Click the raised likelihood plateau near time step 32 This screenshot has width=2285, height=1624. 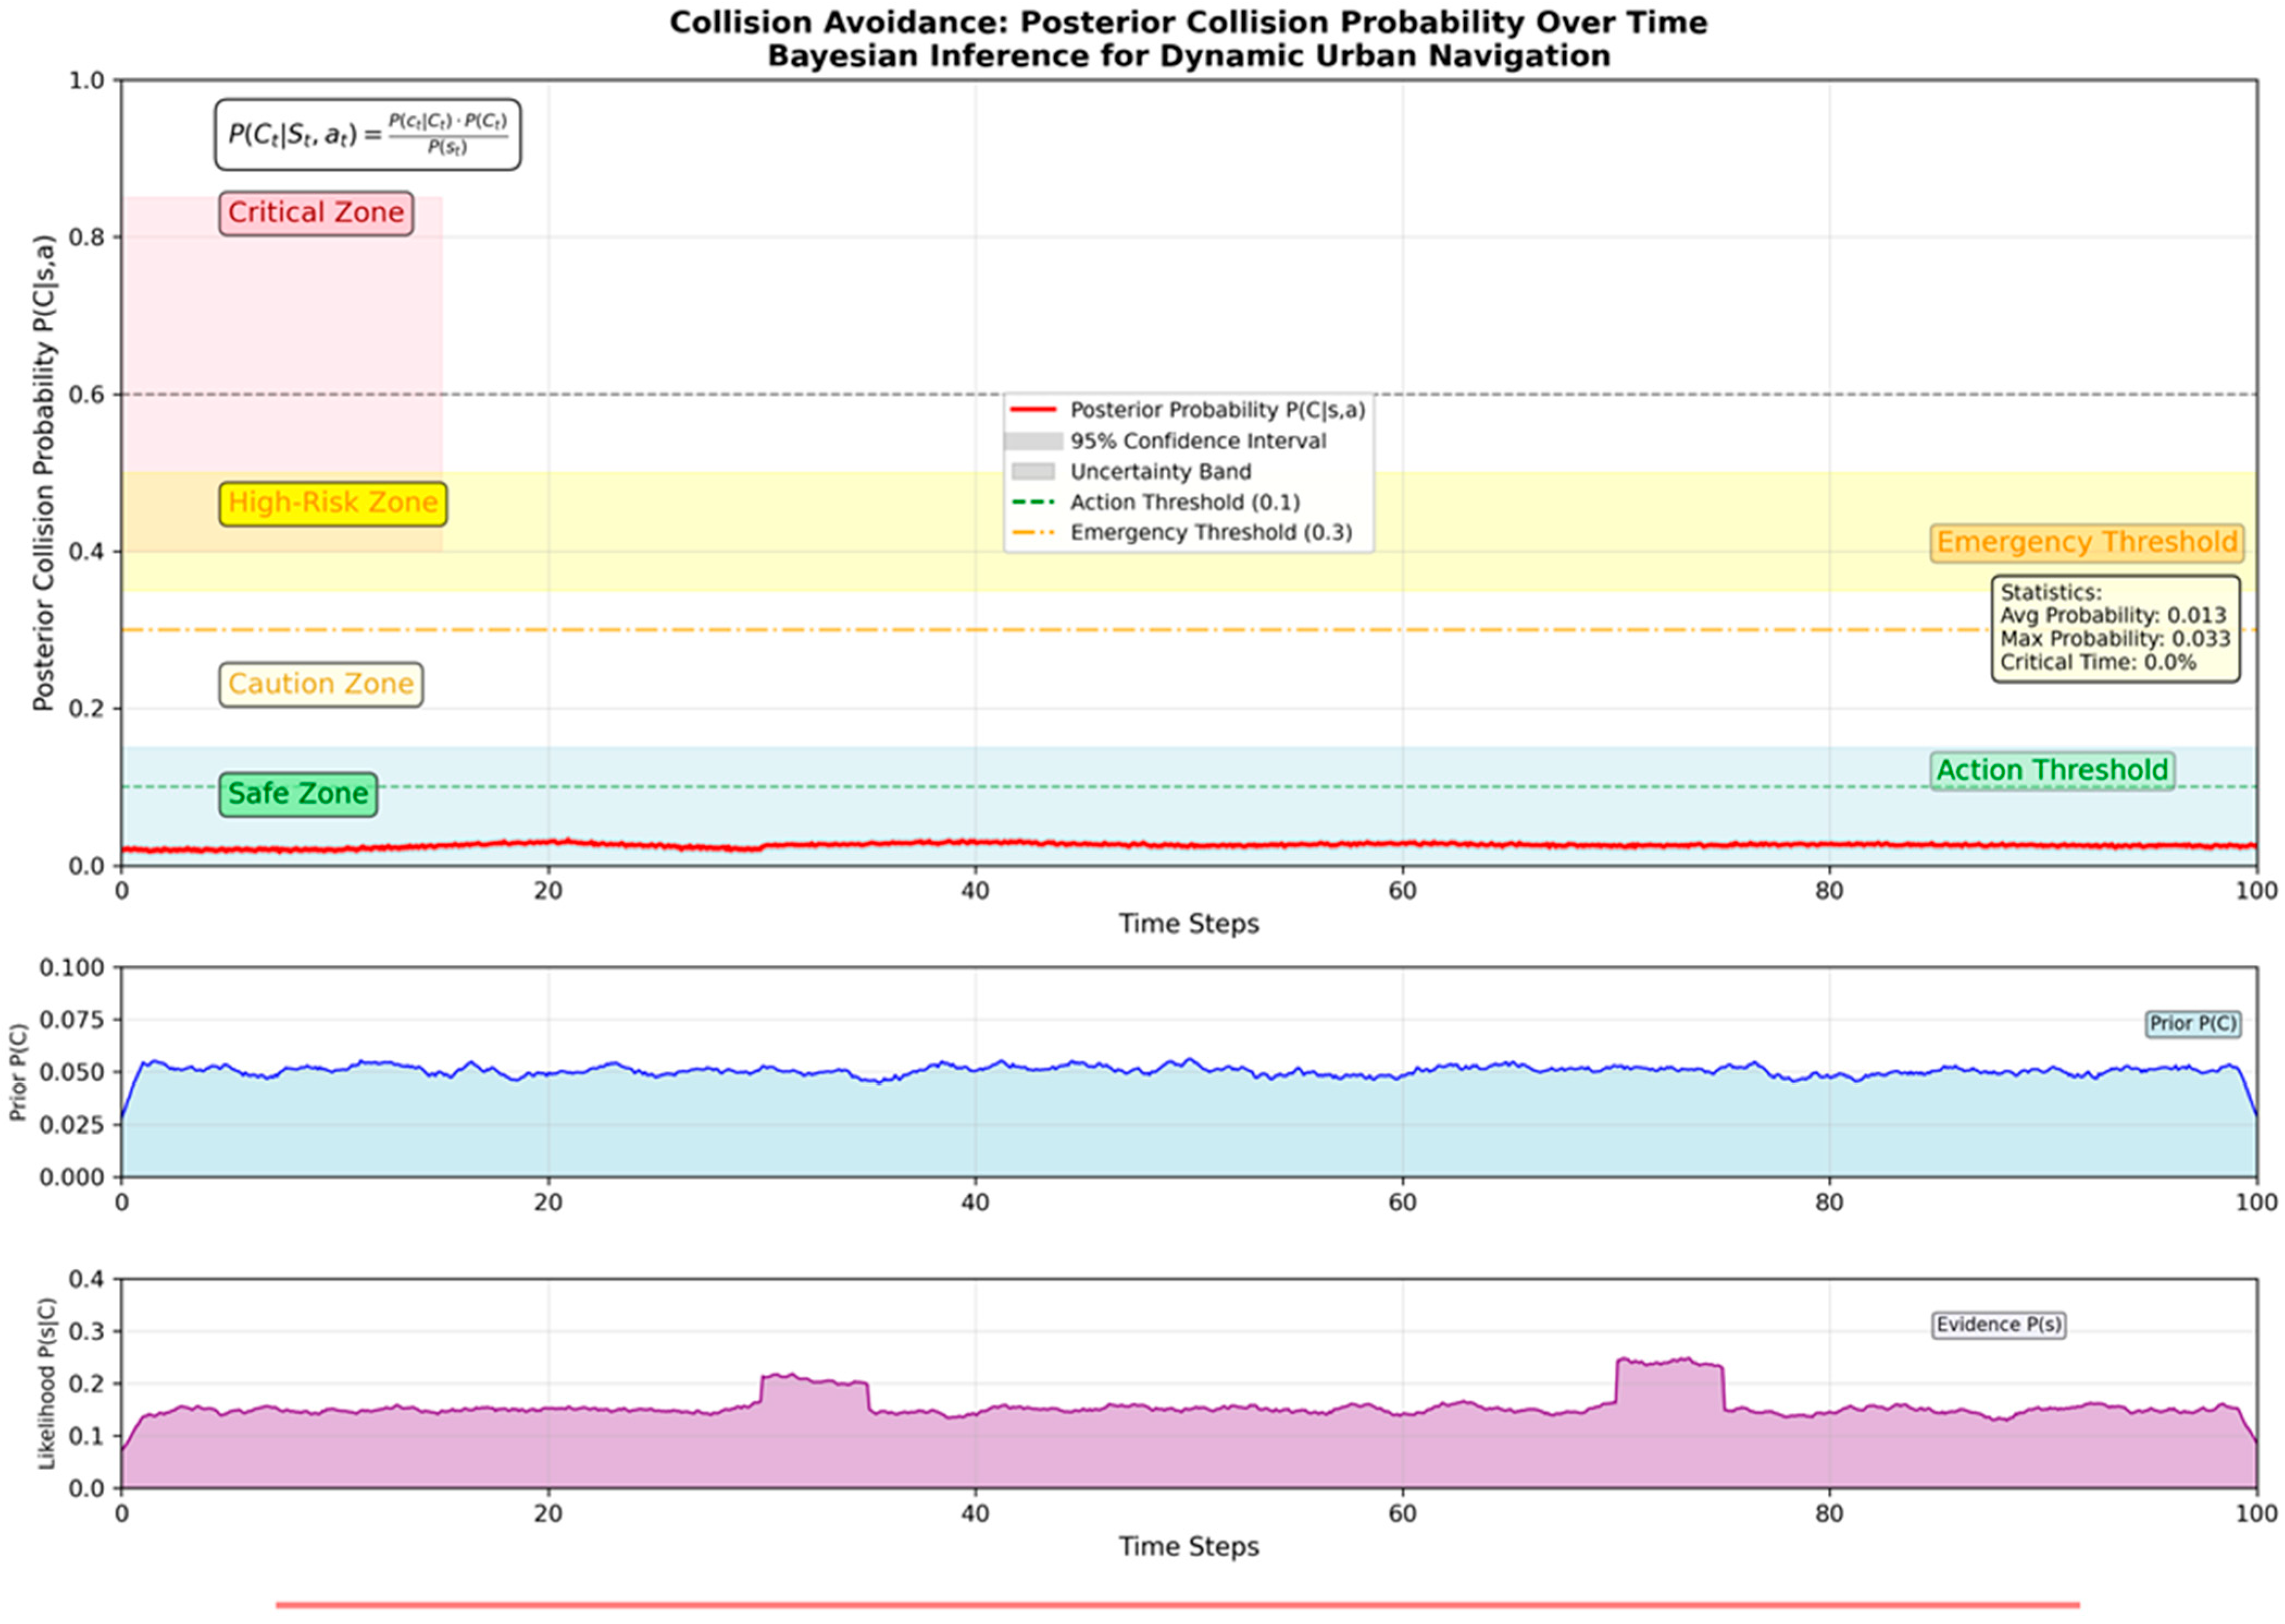815,1380
